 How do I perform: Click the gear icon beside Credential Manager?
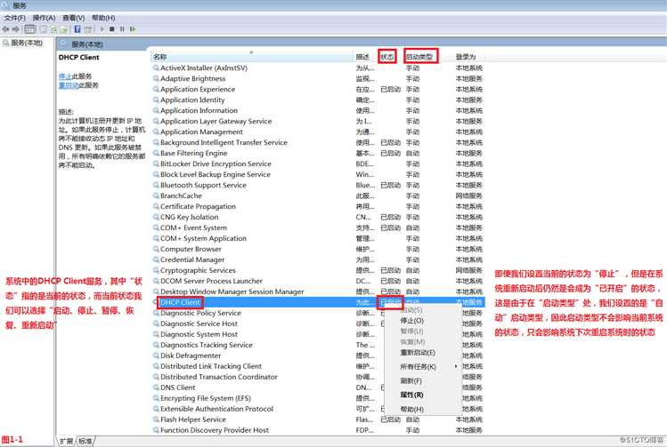point(156,259)
